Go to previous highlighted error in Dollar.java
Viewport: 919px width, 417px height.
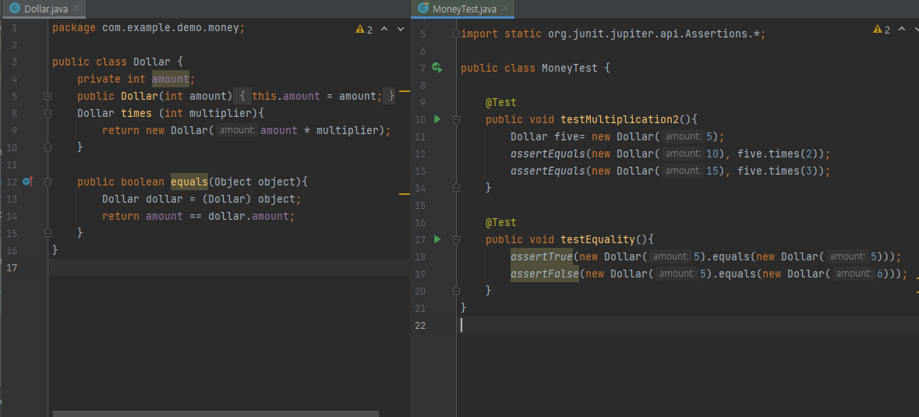(384, 29)
